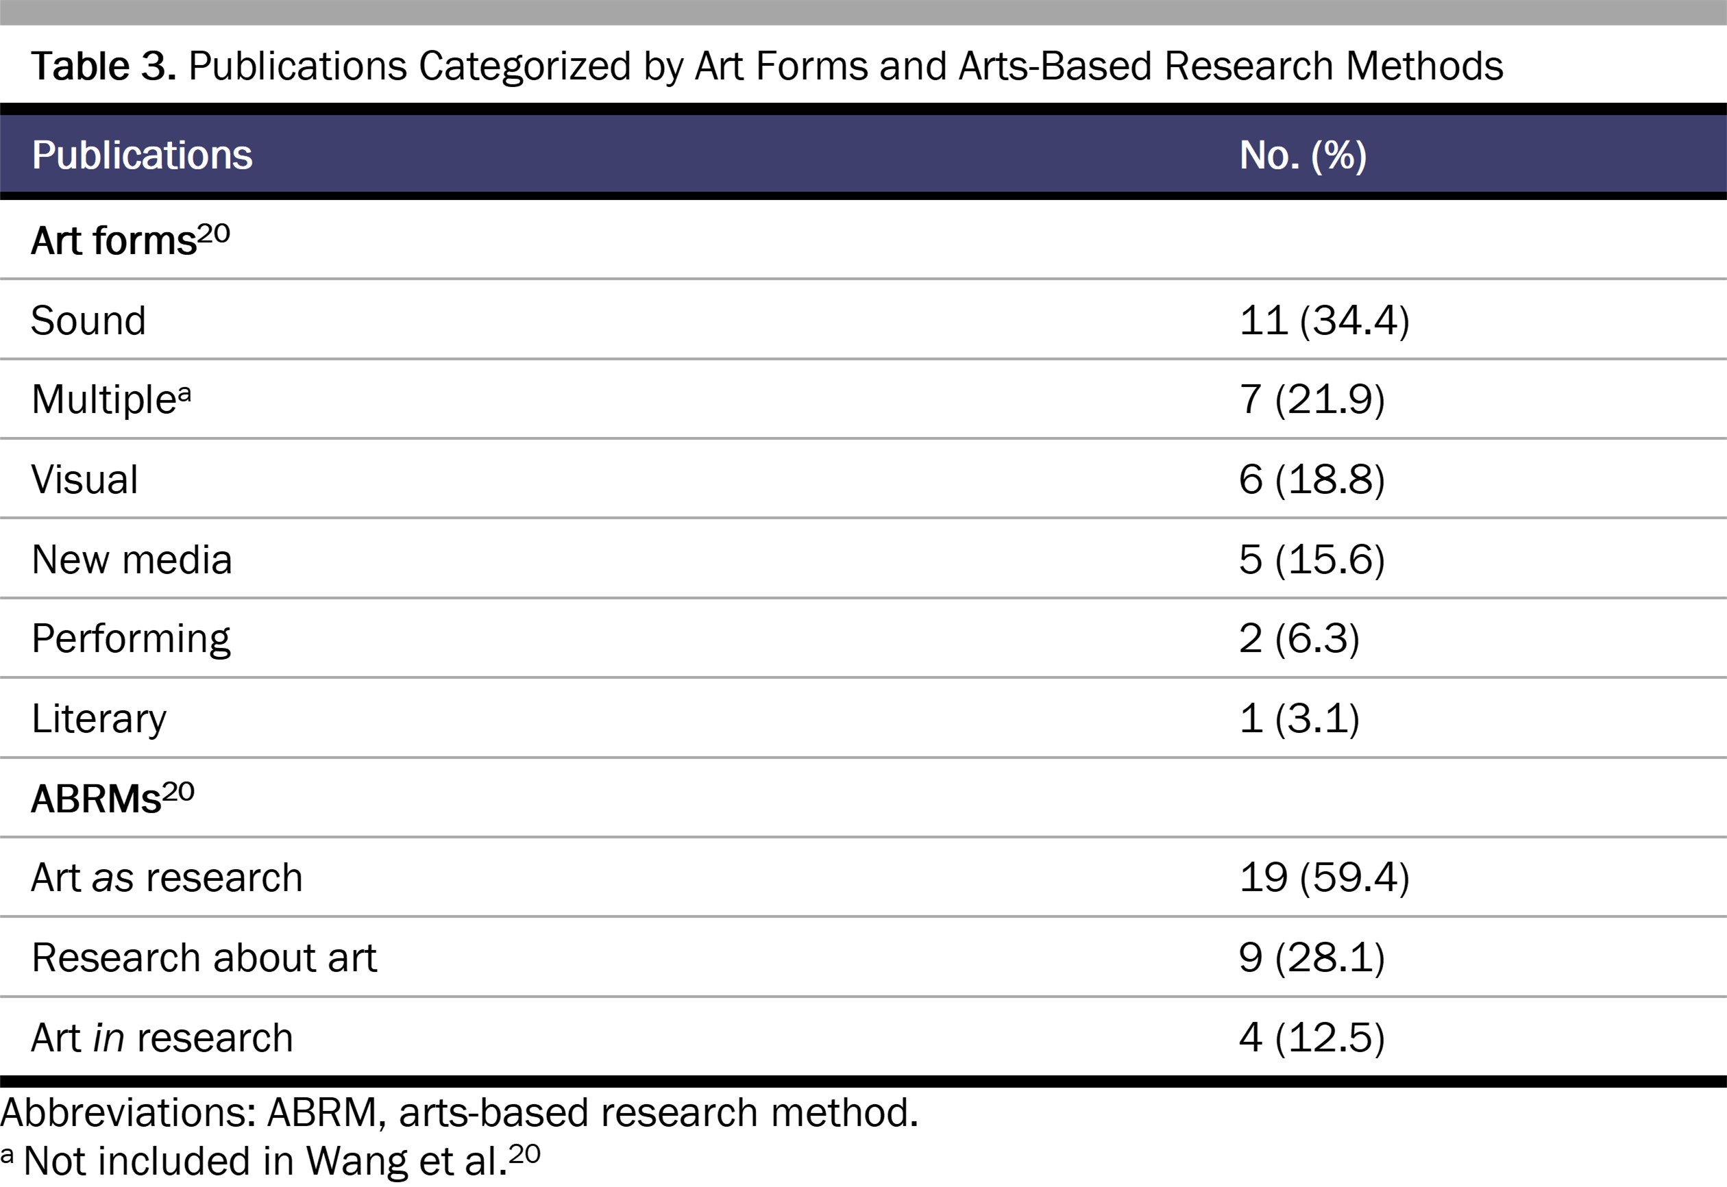Click the 11 (34.4) value
This screenshot has height=1187, width=1727.
[x=1325, y=321]
